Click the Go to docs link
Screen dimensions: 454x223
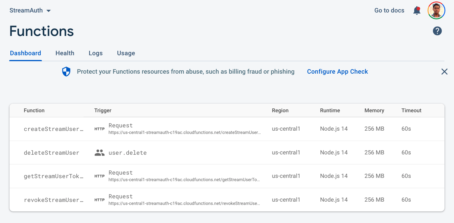point(389,10)
